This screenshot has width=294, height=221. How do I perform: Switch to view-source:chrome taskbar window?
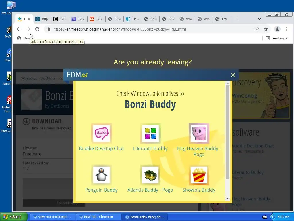pyautogui.click(x=53, y=217)
